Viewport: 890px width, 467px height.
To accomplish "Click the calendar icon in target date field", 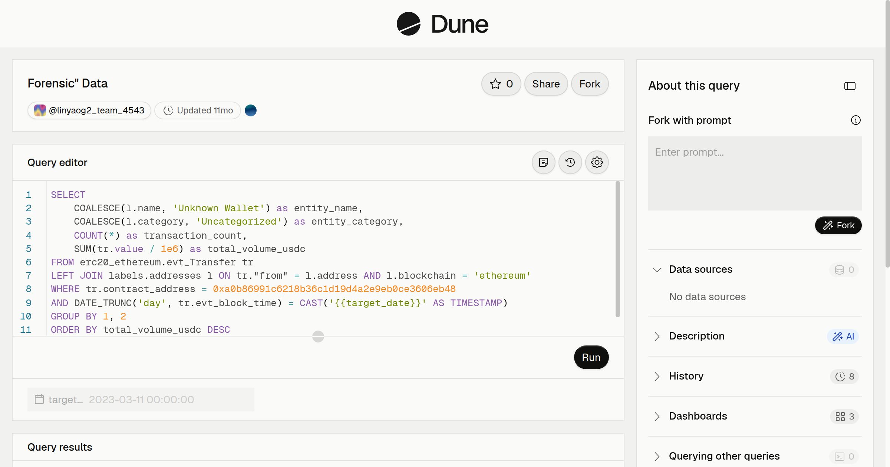I will tap(39, 399).
